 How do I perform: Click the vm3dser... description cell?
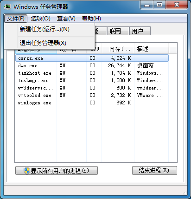tap(150, 88)
